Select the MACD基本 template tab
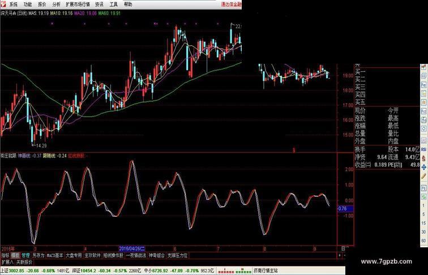The image size is (428, 275). [55, 255]
